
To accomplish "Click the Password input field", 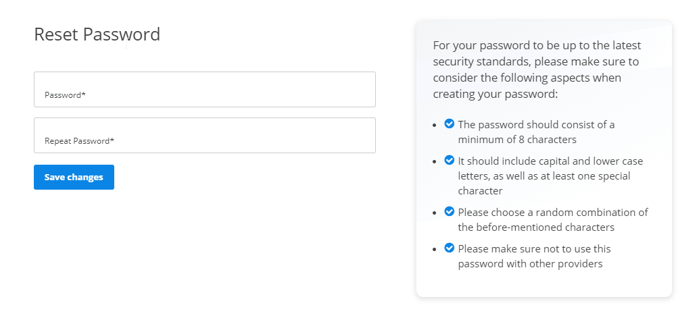I will coord(205,90).
